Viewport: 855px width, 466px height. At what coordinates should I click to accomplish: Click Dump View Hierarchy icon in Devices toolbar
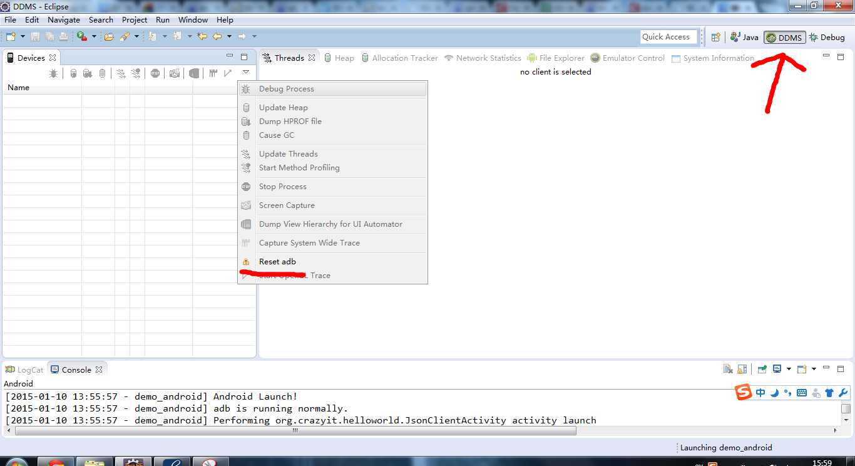[194, 73]
